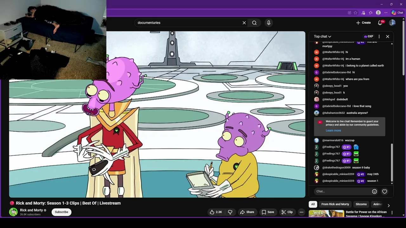This screenshot has height=228, width=406.
Task: Click "I love that song" chat message
Action: click(362, 106)
